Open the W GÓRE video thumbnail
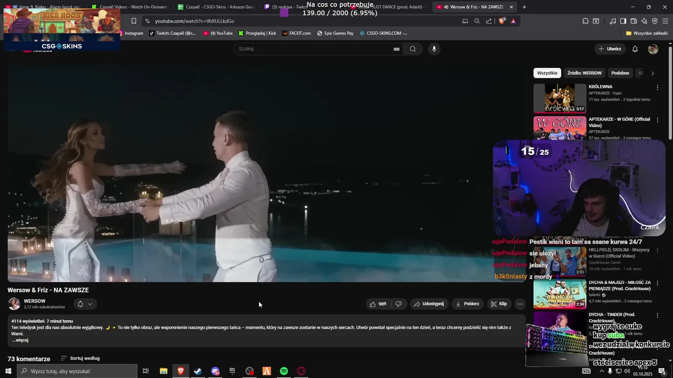The height and width of the screenshot is (378, 673). pyautogui.click(x=560, y=128)
